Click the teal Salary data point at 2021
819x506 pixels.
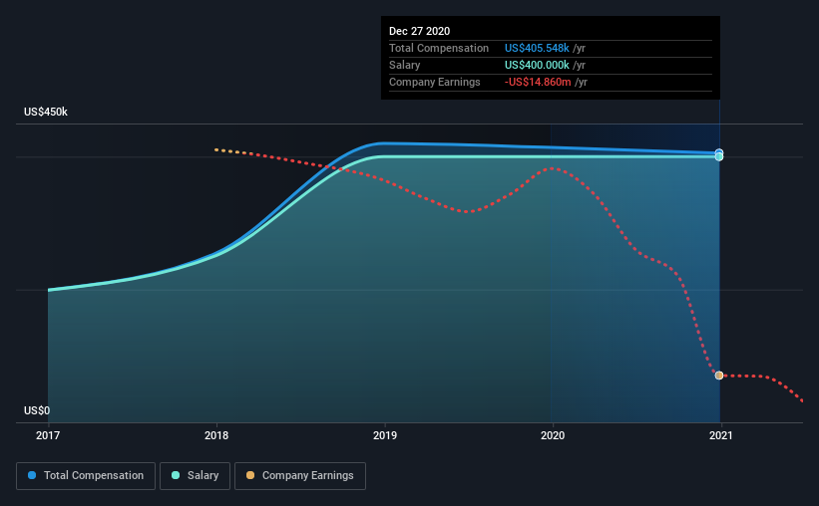tap(719, 157)
